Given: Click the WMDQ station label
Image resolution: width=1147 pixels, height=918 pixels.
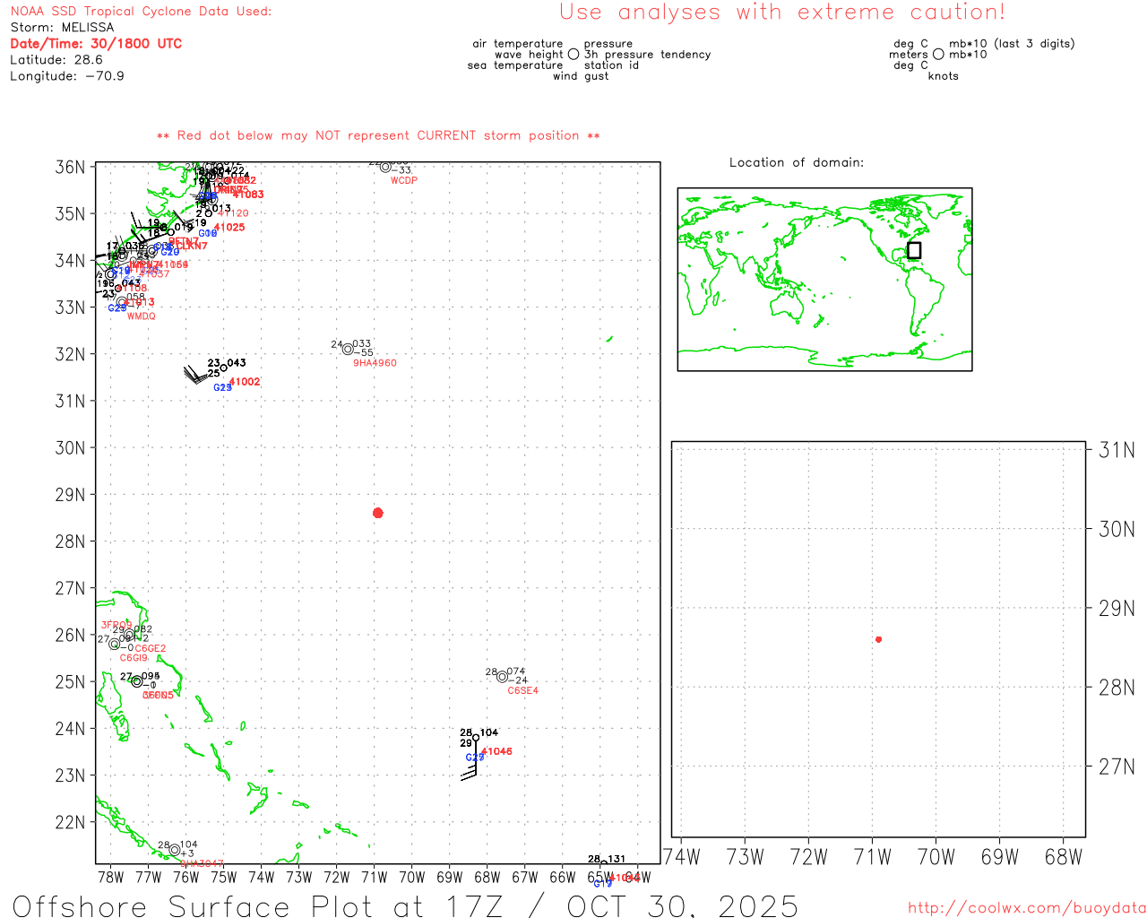Looking at the screenshot, I should (x=141, y=316).
